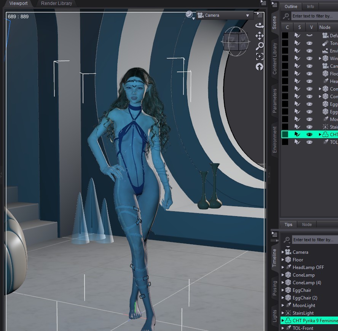Screen dimensions: 338x331
Task: Click the camera icon beside Camera in lower list
Action: [x=288, y=252]
